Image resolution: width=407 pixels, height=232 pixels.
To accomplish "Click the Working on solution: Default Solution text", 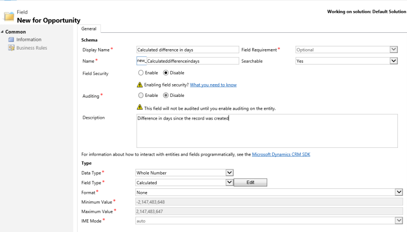I will pos(366,12).
